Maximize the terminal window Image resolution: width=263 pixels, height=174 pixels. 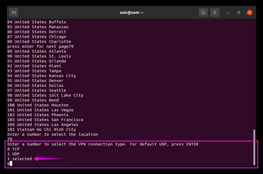tap(239, 12)
